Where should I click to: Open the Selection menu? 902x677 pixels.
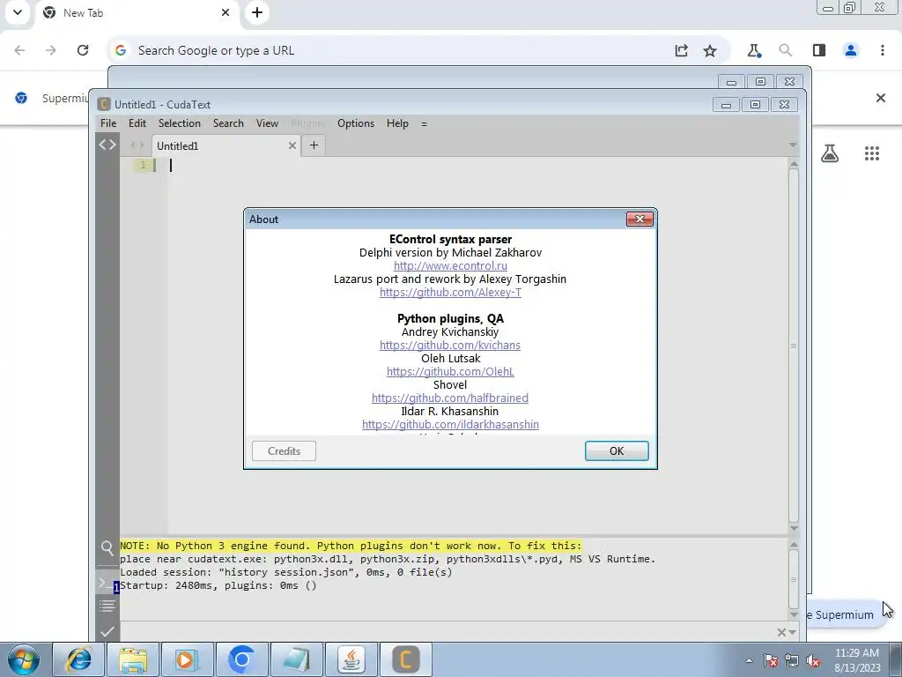tap(180, 123)
